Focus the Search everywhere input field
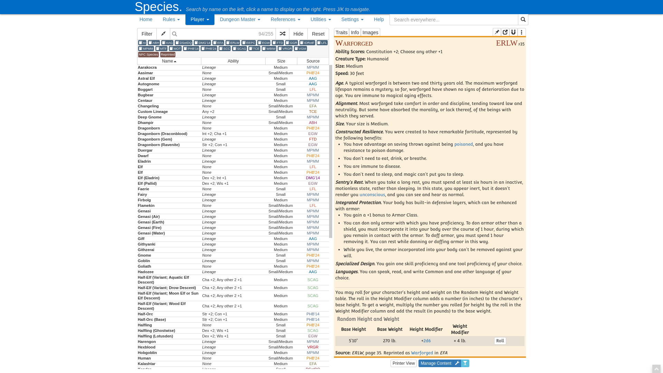 (454, 20)
